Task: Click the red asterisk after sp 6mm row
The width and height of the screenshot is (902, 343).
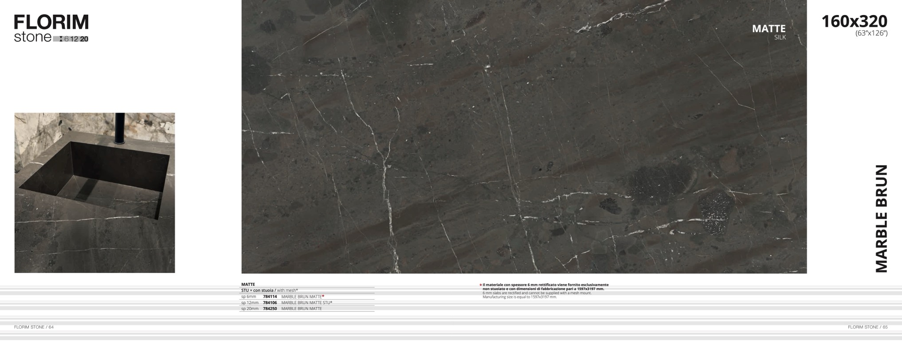Action: [x=323, y=296]
